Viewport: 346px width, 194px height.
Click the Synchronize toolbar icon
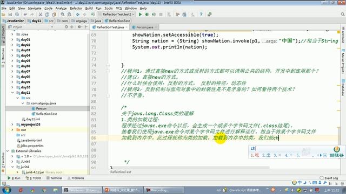pos(17,15)
